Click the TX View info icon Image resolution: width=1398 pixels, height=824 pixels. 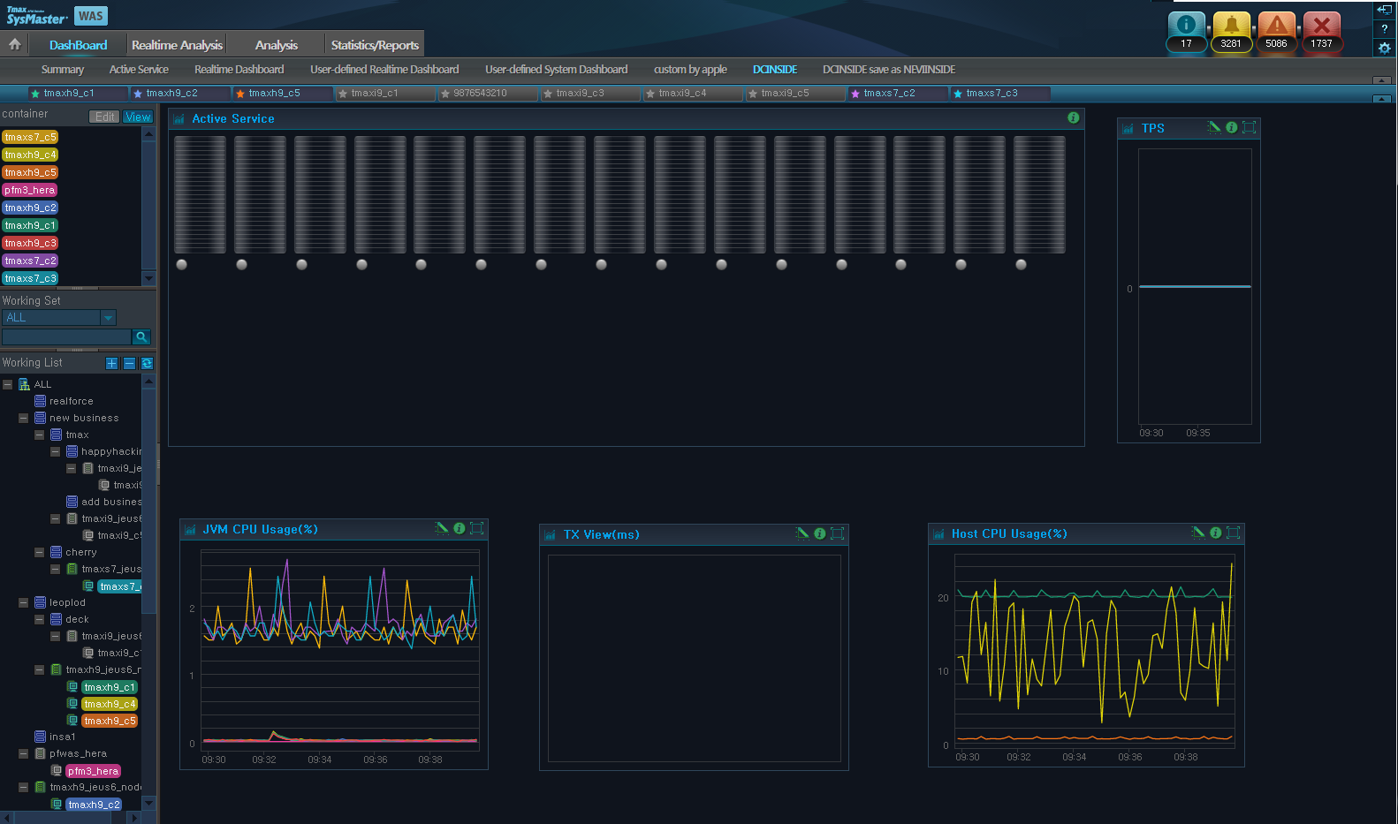pyautogui.click(x=819, y=533)
